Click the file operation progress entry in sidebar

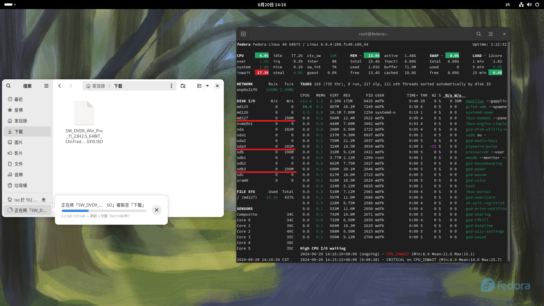(x=28, y=210)
